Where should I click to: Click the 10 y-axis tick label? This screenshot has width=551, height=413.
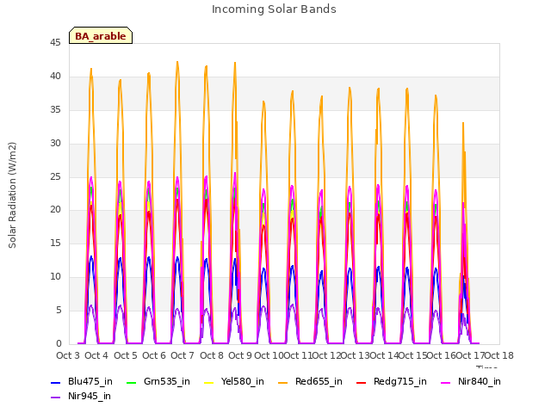[55, 277]
